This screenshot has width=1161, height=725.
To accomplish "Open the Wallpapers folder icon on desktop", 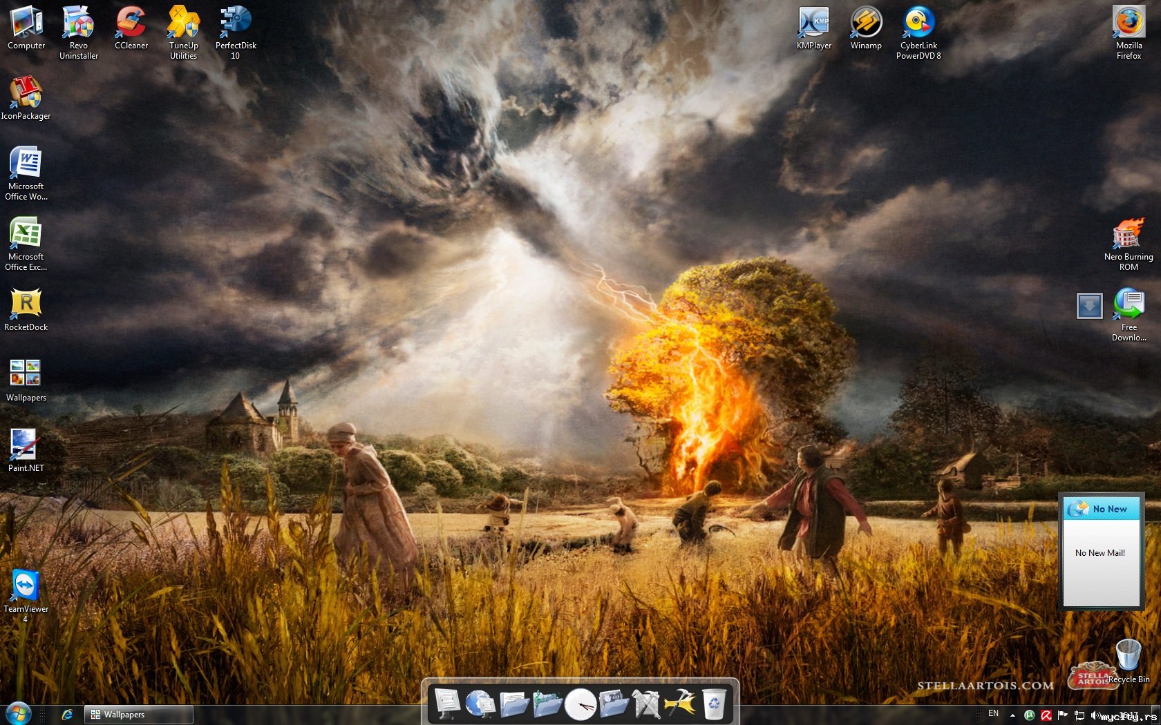I will click(x=26, y=380).
